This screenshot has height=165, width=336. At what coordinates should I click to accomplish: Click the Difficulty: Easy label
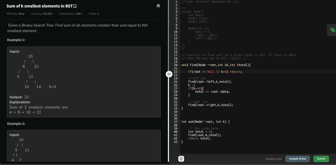point(15,13)
